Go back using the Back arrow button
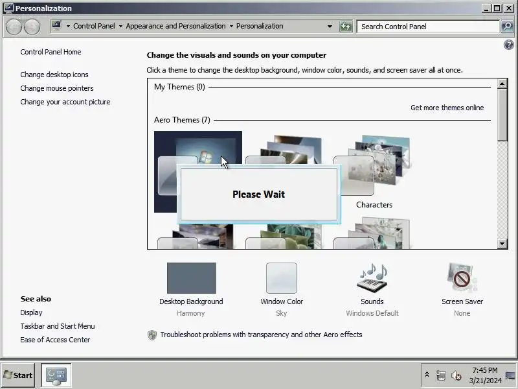 (14, 27)
